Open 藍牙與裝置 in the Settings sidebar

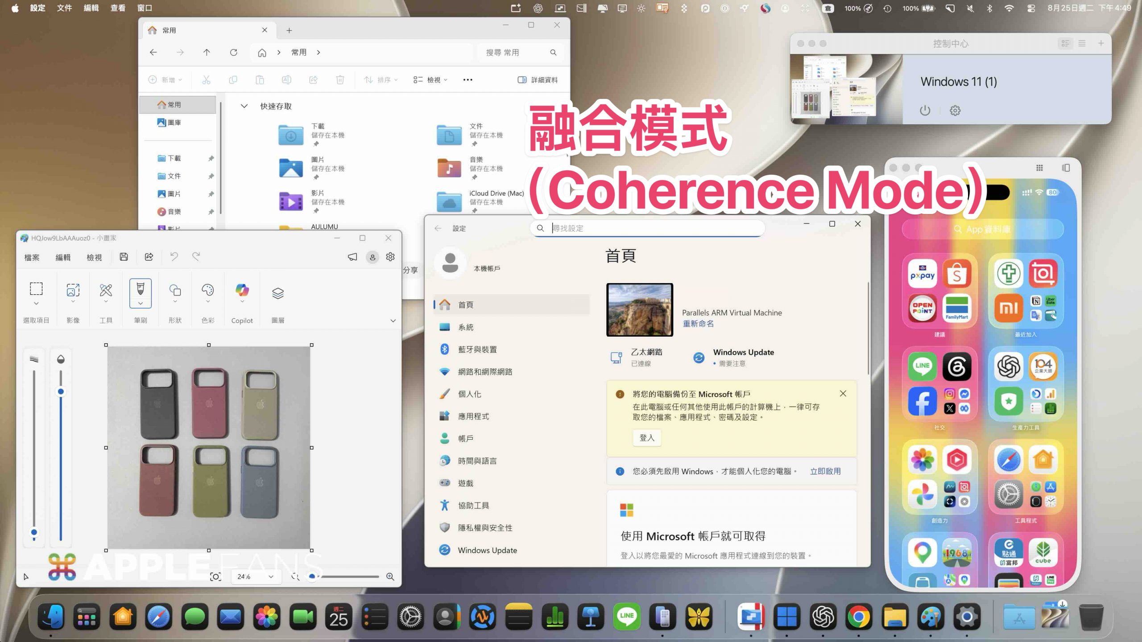tap(511, 349)
